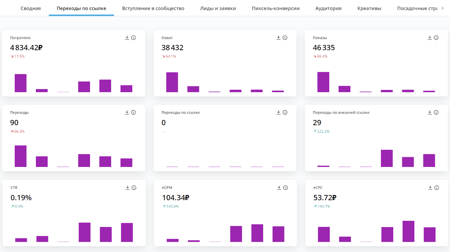Image resolution: width=450 pixels, height=252 pixels.
Task: Show info for the Охват card
Action: [x=285, y=38]
